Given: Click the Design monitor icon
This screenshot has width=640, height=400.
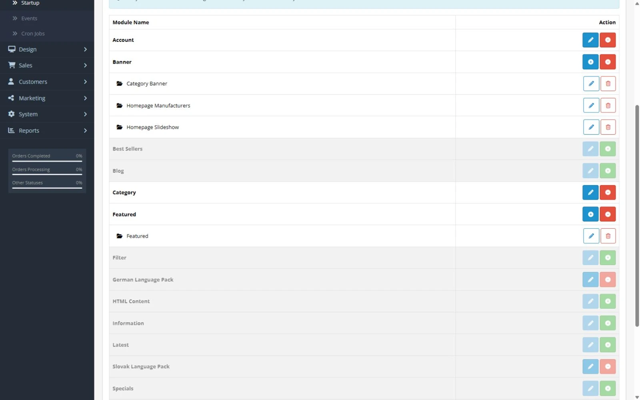Looking at the screenshot, I should click(x=12, y=49).
